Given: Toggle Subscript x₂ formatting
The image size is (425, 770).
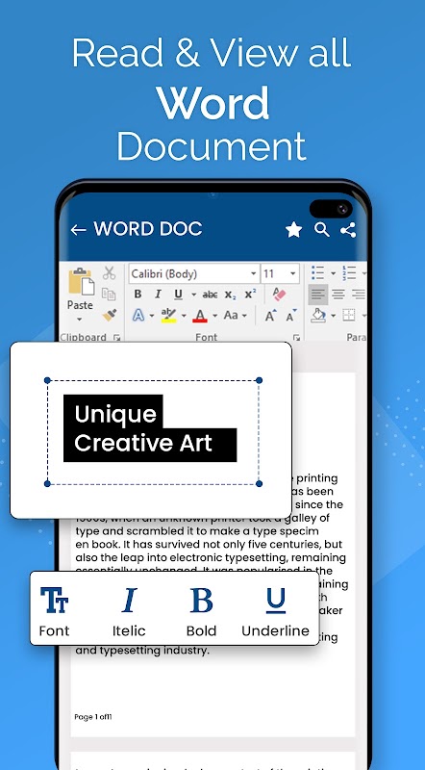Looking at the screenshot, I should [x=230, y=295].
